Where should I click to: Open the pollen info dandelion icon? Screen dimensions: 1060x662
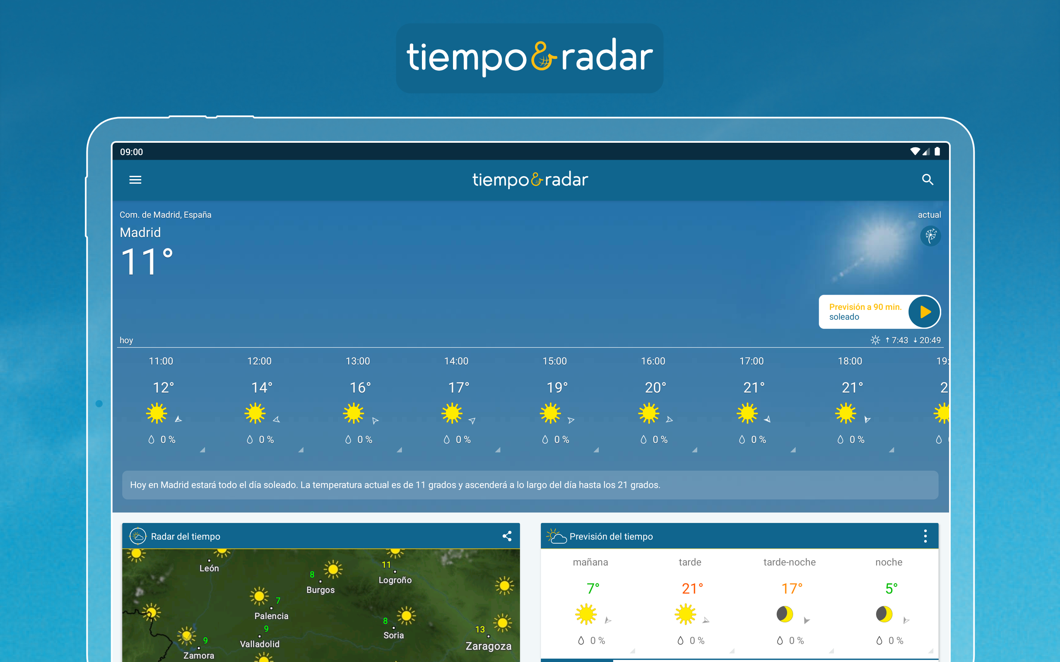930,236
